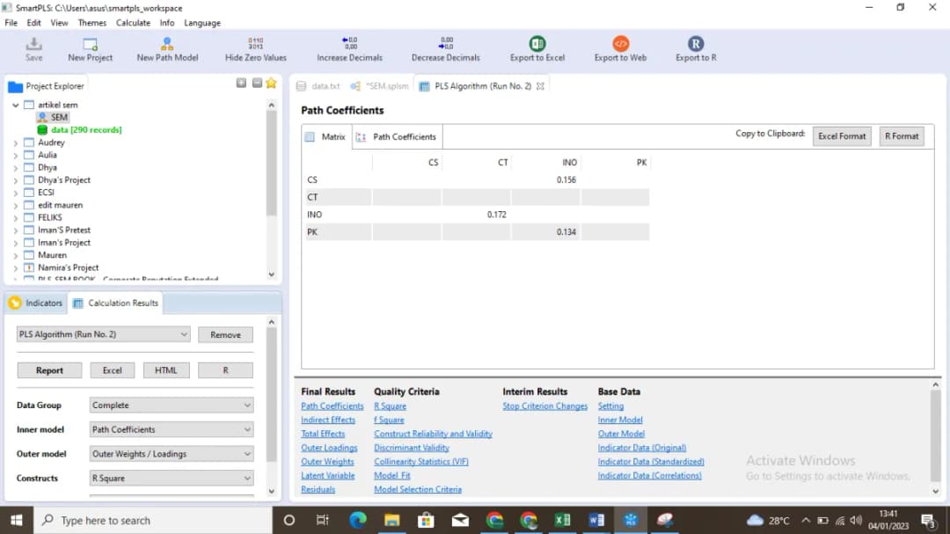
Task: Open Microsoft Edge from taskbar
Action: click(357, 520)
